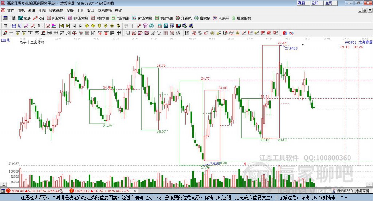373x201 pixels.
Task: Click the 主页 homepage button
Action: pos(330,3)
